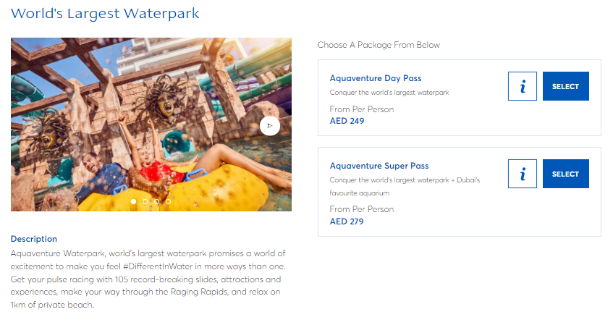Image resolution: width=613 pixels, height=325 pixels.
Task: Show the fourth carousel slide dot
Action: point(169,201)
